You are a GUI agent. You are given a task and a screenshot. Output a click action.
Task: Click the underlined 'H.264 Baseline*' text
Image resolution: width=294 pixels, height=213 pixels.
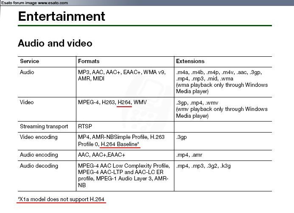[x=120, y=144]
